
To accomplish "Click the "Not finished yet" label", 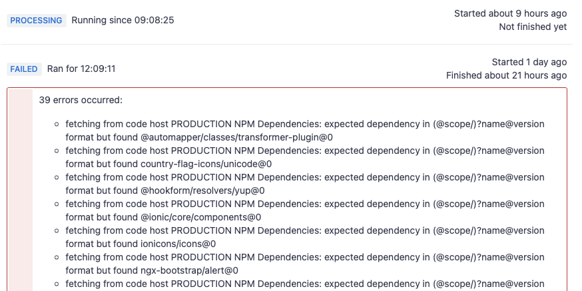I will [533, 27].
